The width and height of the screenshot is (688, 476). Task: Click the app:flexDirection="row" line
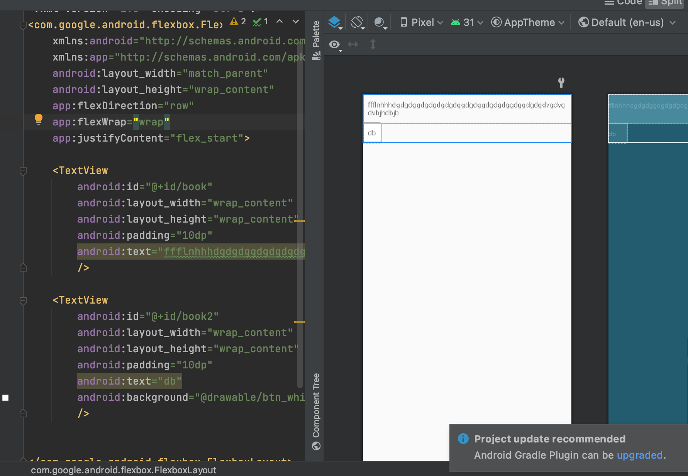point(123,106)
